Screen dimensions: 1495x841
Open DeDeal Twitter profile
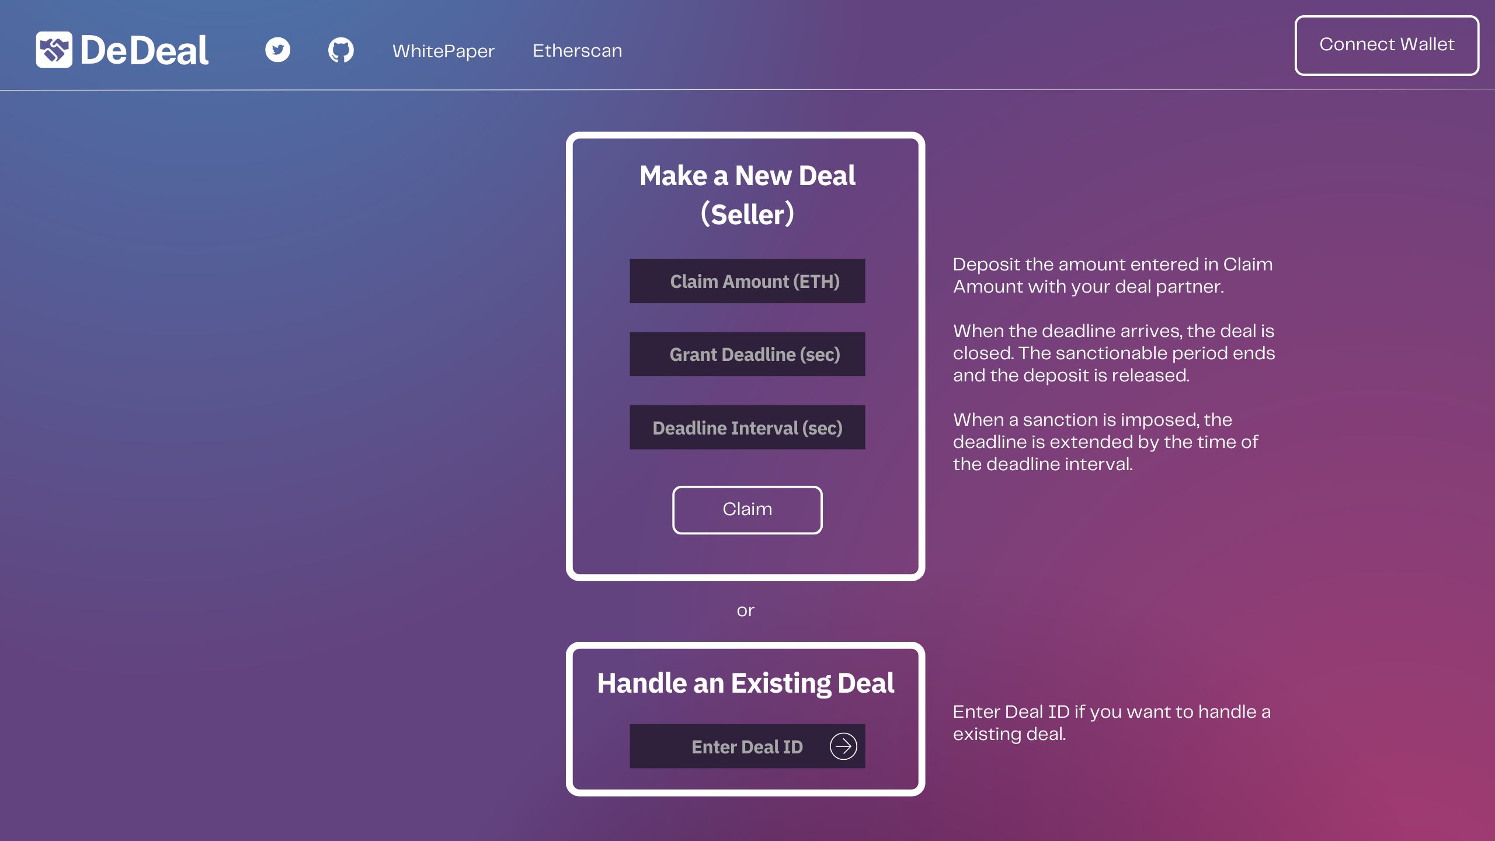[276, 49]
